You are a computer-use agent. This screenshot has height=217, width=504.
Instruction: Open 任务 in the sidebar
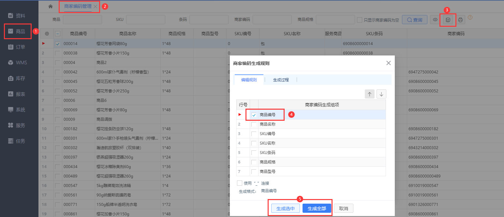(17, 141)
